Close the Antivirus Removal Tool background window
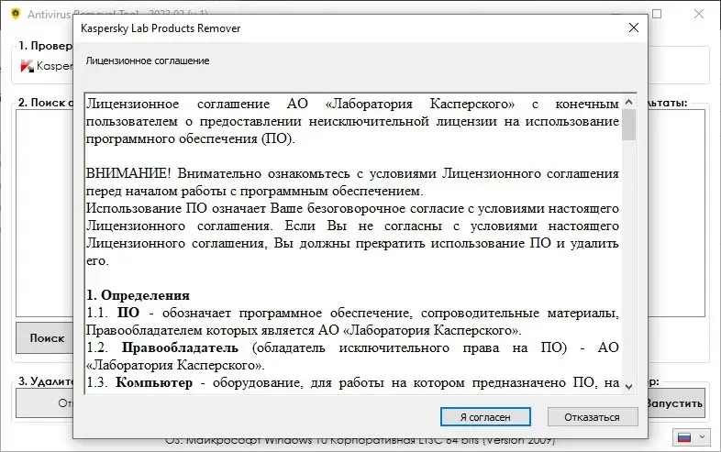721x452 pixels. (x=699, y=14)
